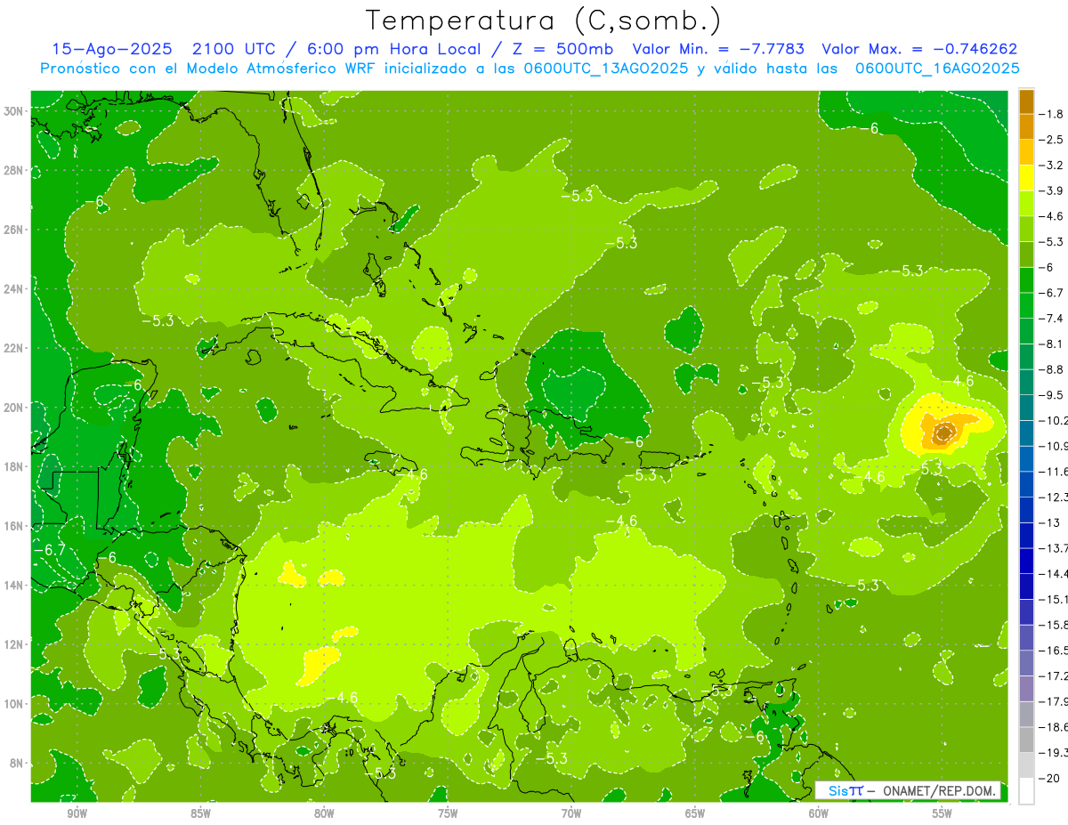Click the '-2.5' colorbar value label
This screenshot has height=825, width=1068.
point(1052,140)
